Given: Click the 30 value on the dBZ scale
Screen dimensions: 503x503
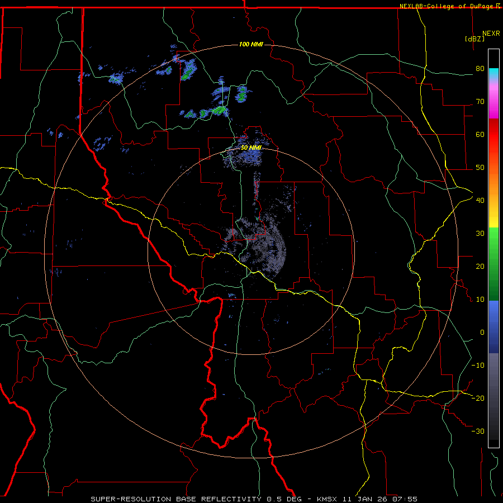Looking at the screenshot, I should [x=480, y=234].
